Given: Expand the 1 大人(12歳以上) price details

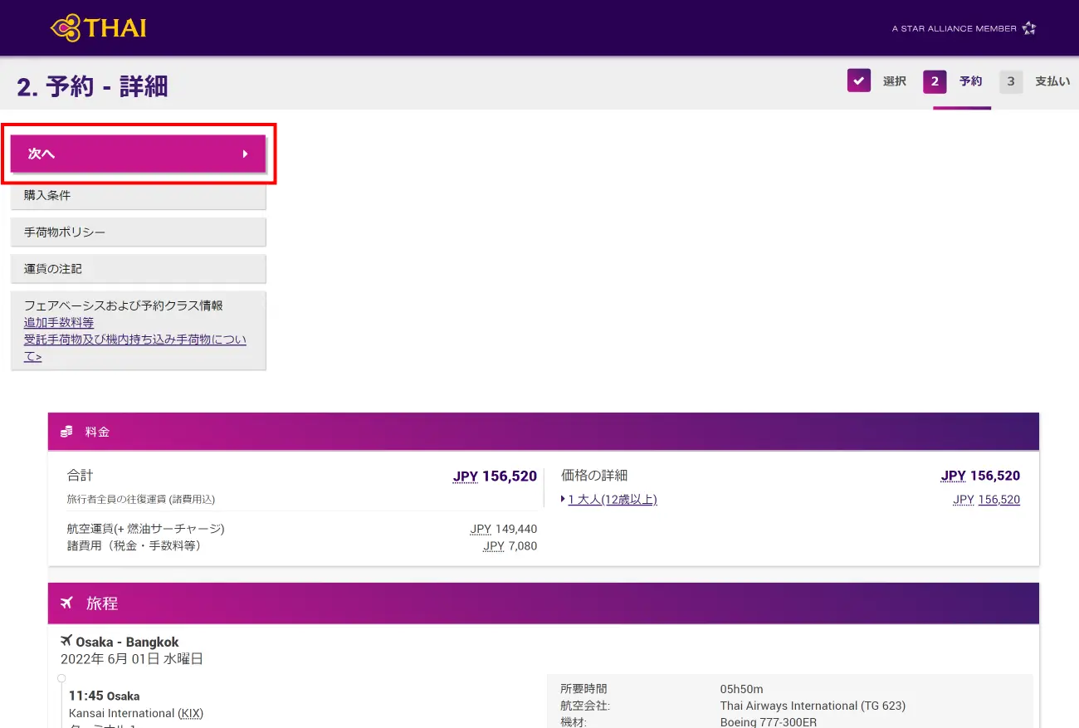Looking at the screenshot, I should 612,499.
